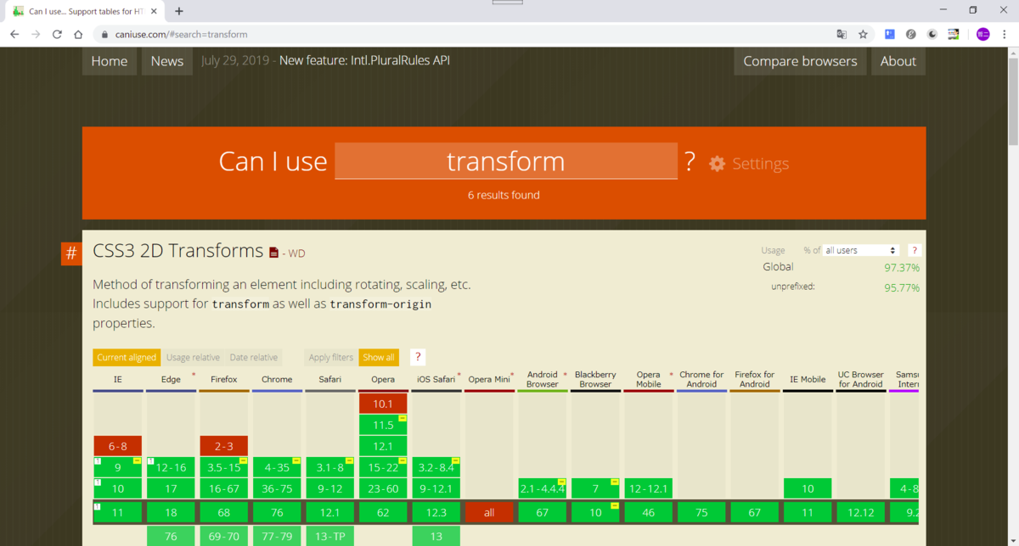The image size is (1019, 546).
Task: Click the Opera 23-60 cell
Action: pos(383,488)
